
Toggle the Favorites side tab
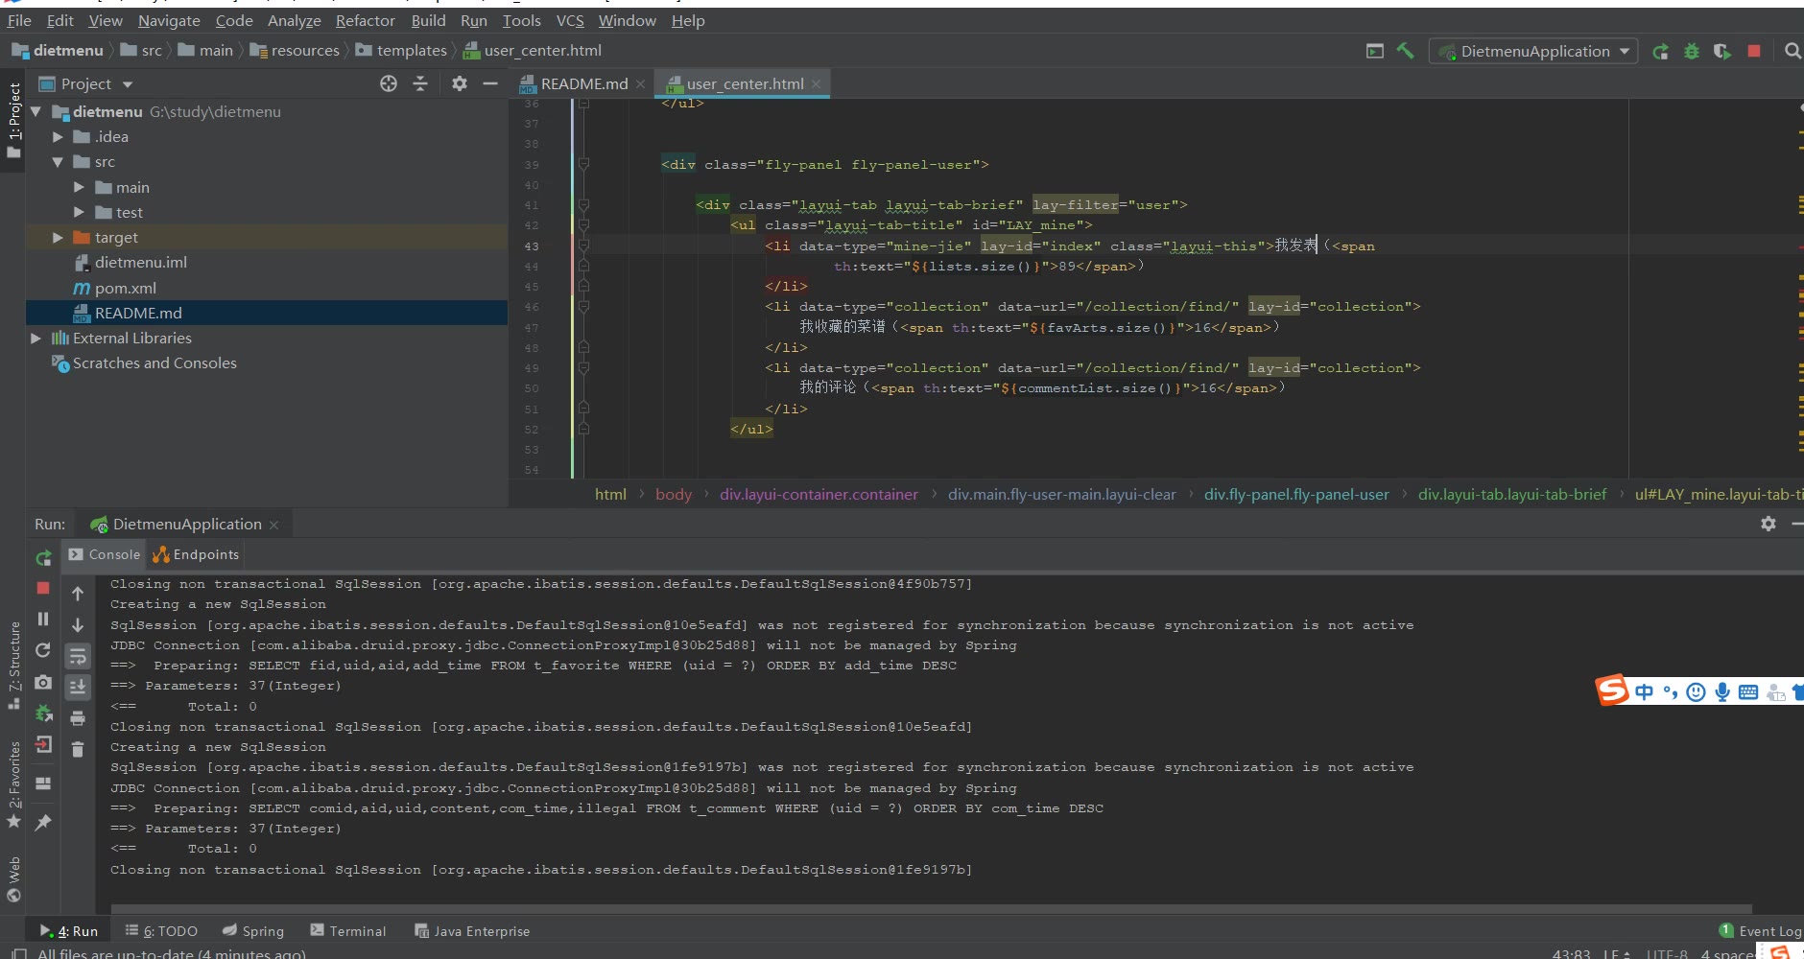point(13,784)
